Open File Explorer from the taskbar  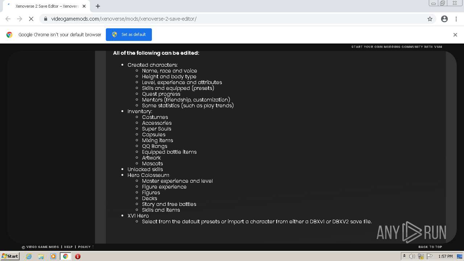coord(41,256)
